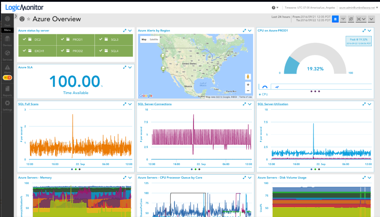Zoom out on the alerts map
Viewport: 380px width, 217px height.
pos(248,91)
